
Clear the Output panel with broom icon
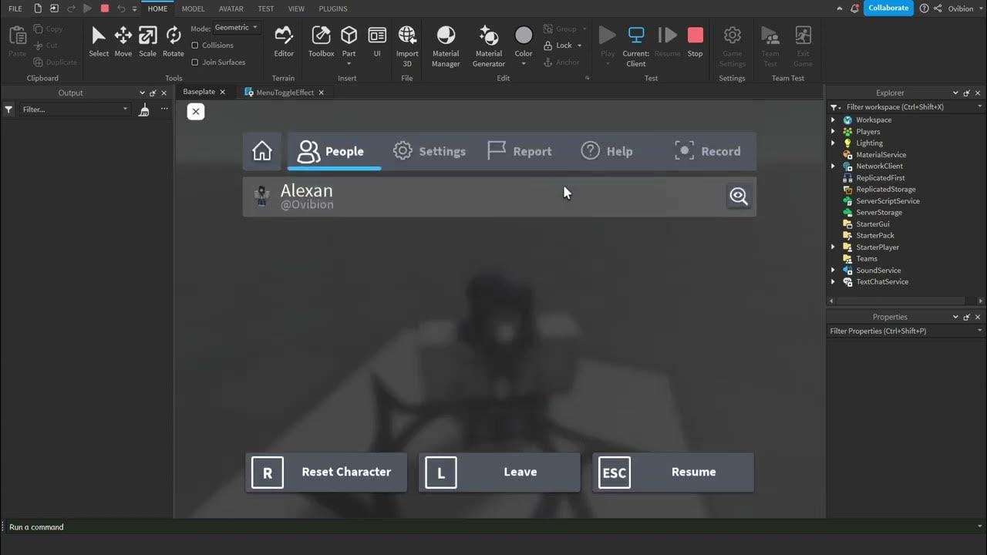pyautogui.click(x=144, y=109)
